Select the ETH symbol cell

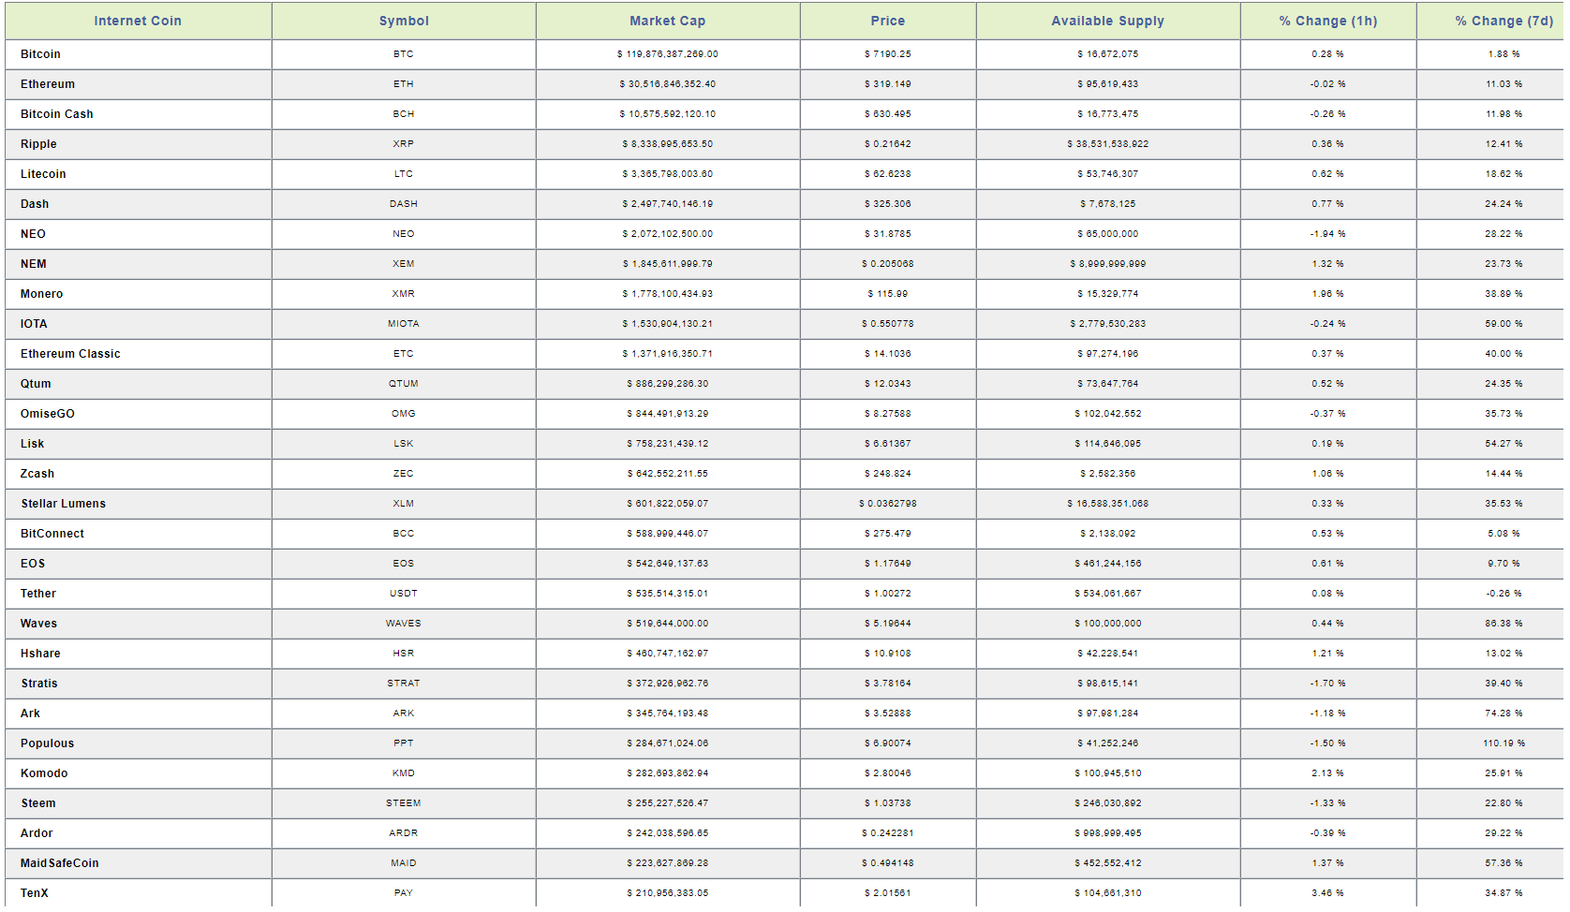pos(404,84)
